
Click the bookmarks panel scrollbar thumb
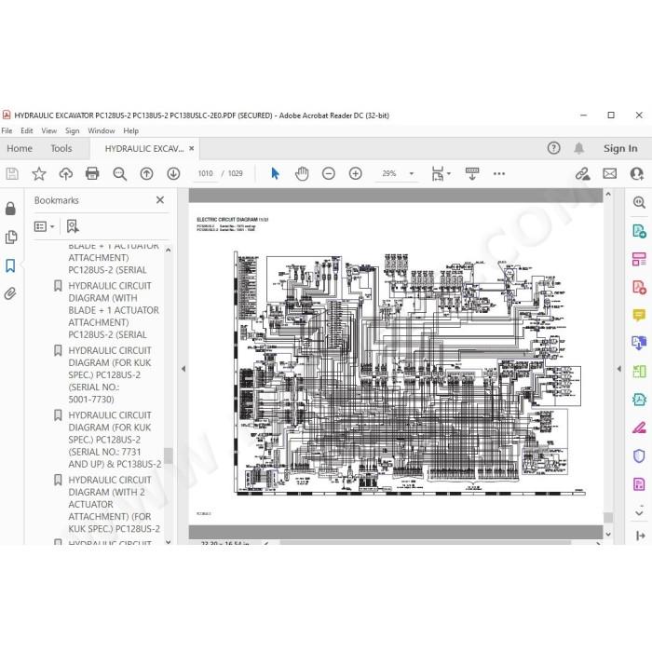[x=168, y=455]
